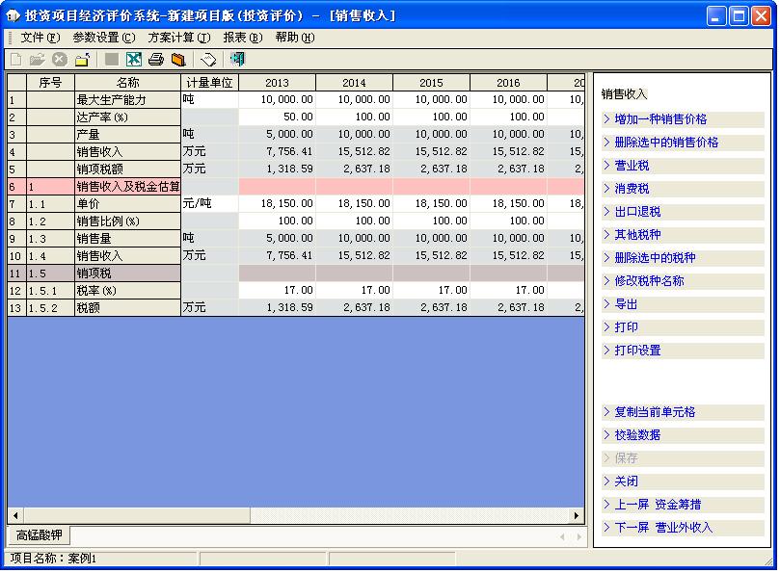
Task: Click 项目名称：案例1 in status bar
Action: click(x=53, y=559)
